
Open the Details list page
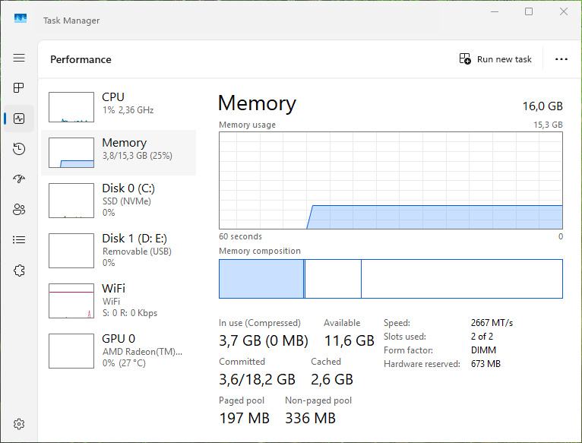click(19, 240)
